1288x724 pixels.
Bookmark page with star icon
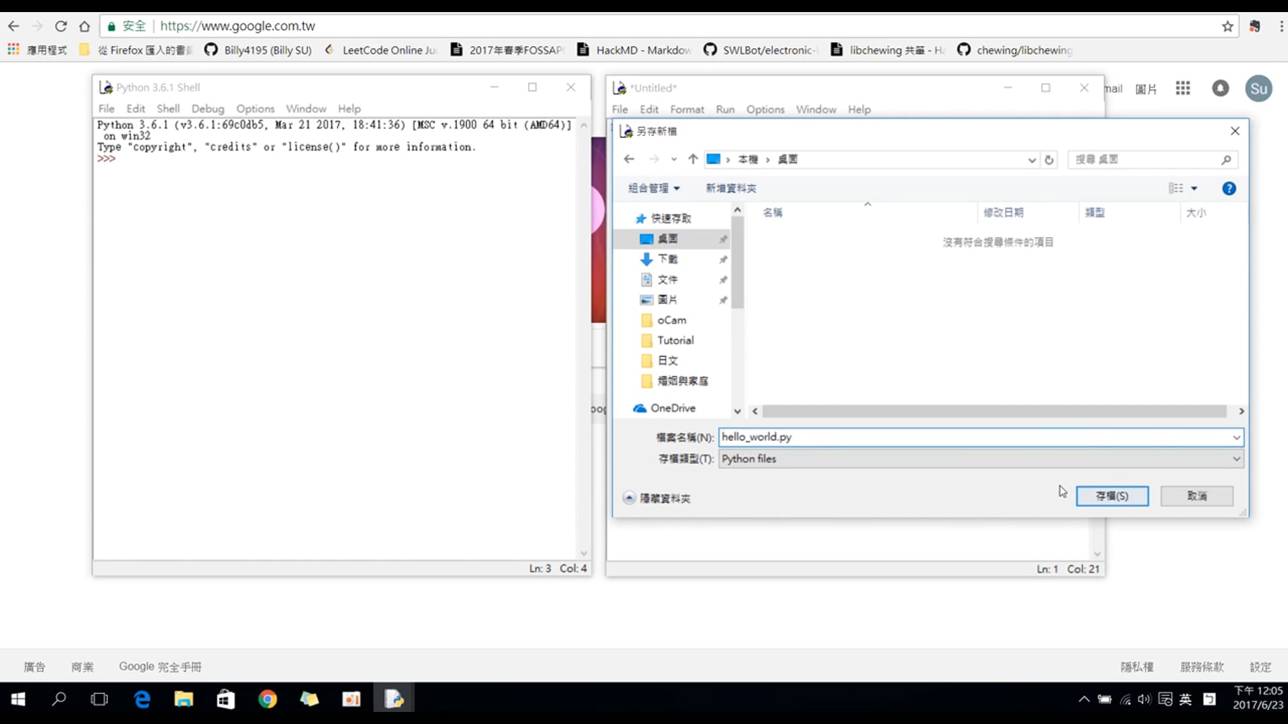[x=1228, y=26]
